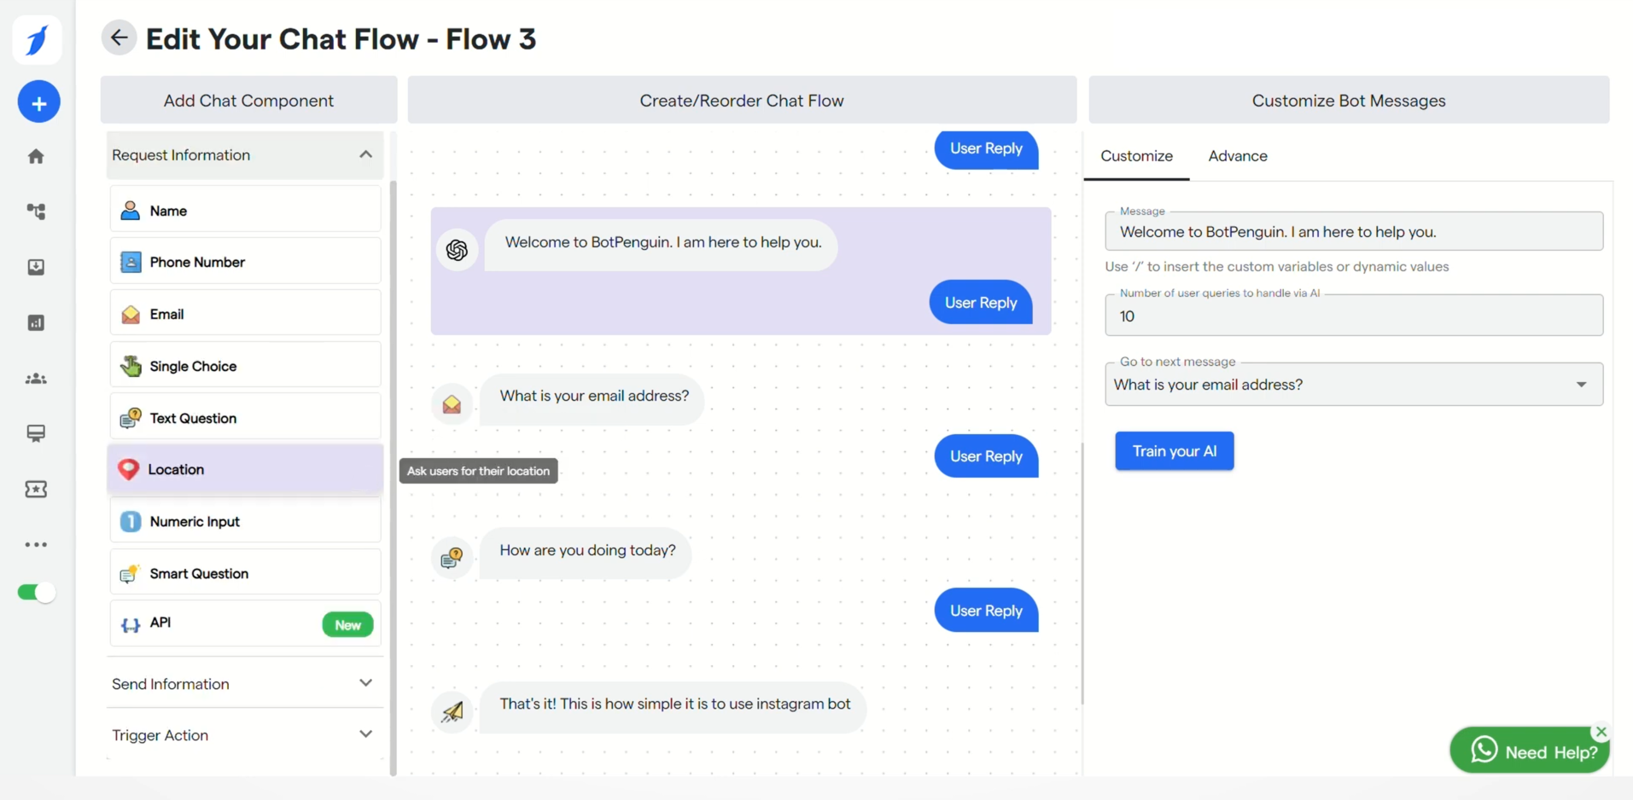Open the contacts icon in the sidebar
Image resolution: width=1633 pixels, height=800 pixels.
36,379
